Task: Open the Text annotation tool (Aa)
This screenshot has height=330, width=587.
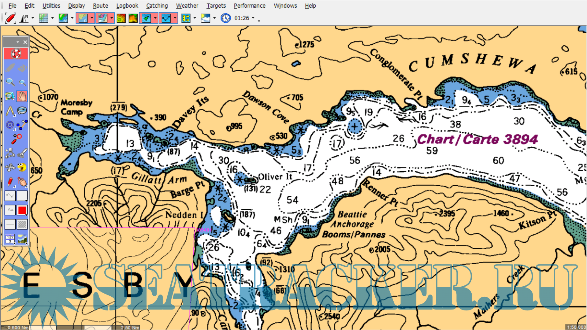Action: pyautogui.click(x=10, y=210)
